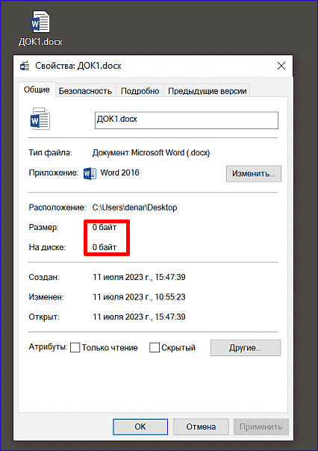The height and width of the screenshot is (451, 318).
Task: Click inside the ДОК1.docx filename field
Action: tap(187, 120)
